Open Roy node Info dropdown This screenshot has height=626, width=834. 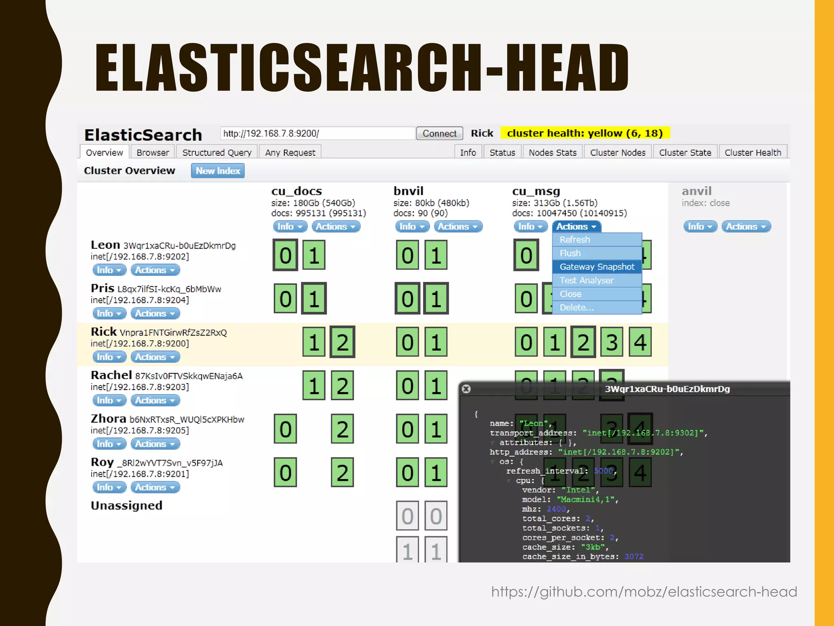110,487
